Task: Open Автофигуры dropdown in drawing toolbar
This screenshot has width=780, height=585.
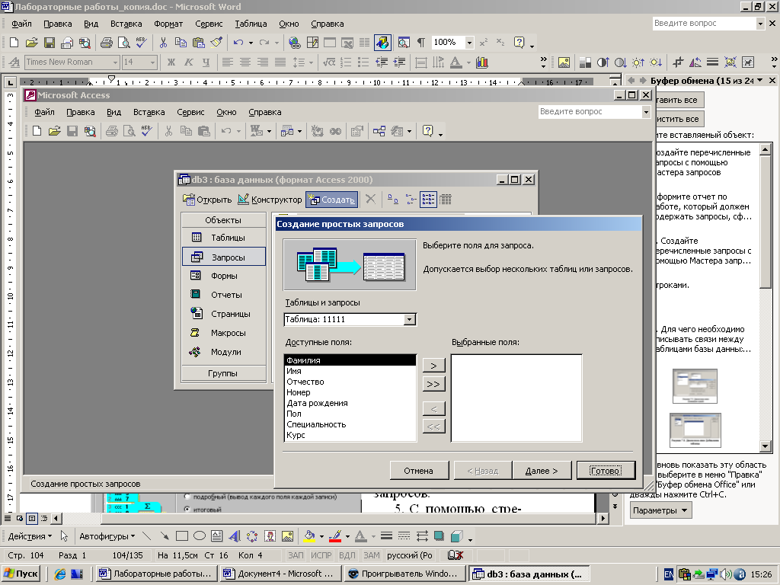Action: pos(107,536)
